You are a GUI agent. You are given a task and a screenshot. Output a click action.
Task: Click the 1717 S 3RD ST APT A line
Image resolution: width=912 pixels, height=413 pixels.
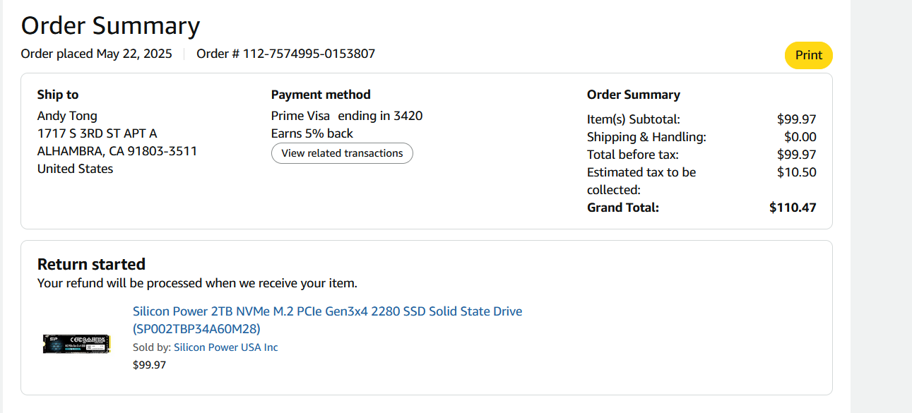click(97, 133)
